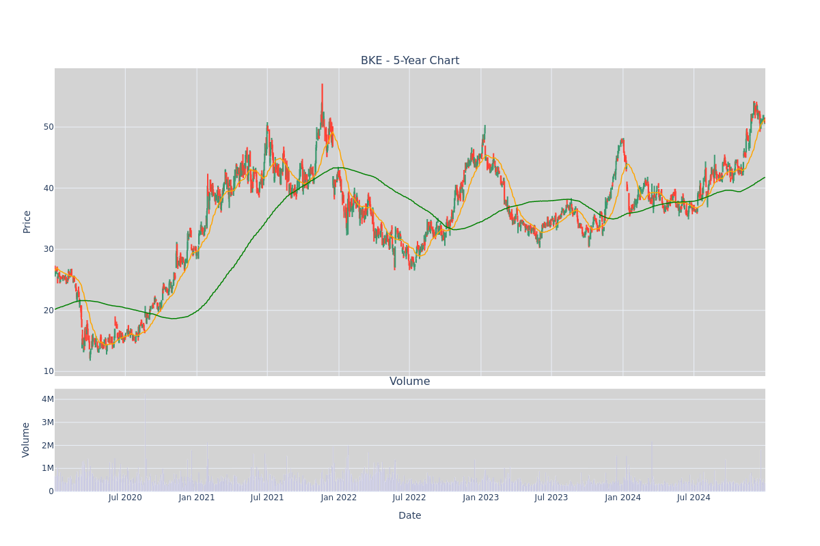The image size is (820, 546).
Task: Pick price tick label "20"
Action: tap(49, 311)
